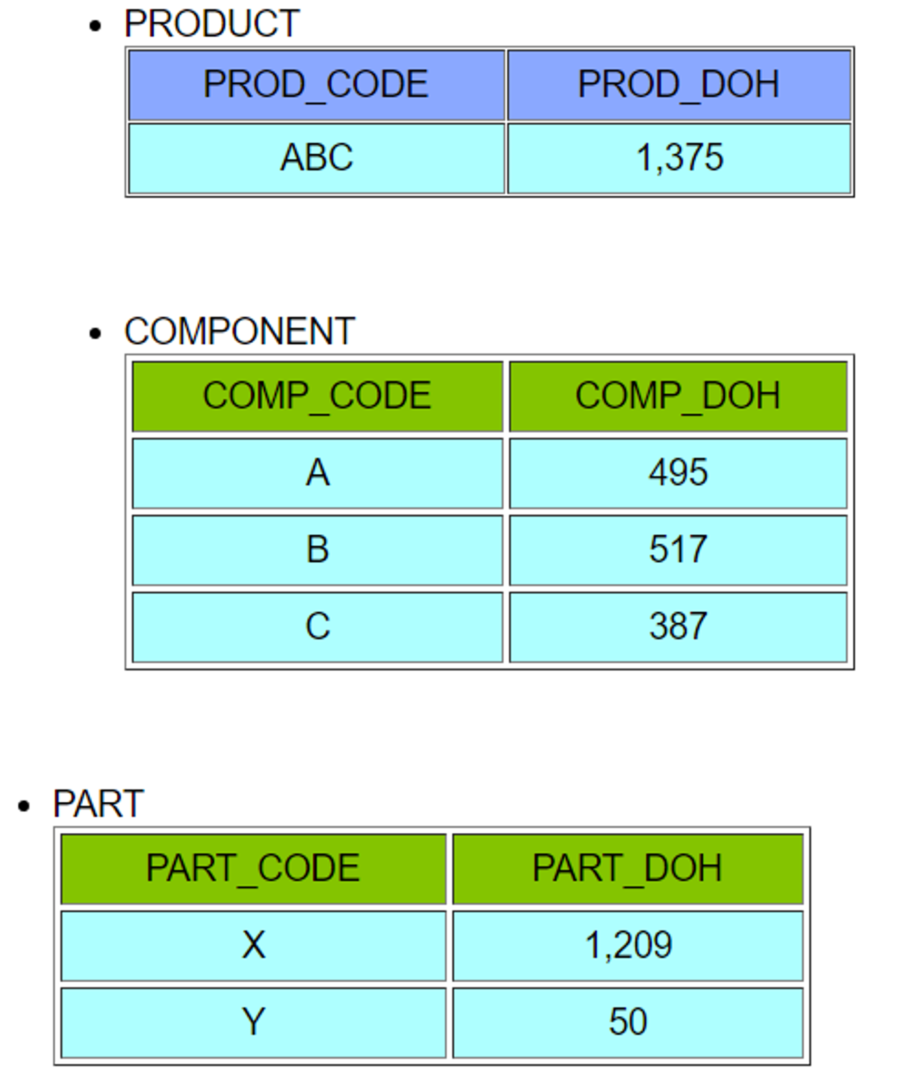910x1077 pixels.
Task: Select the PART_DOH column header
Action: pos(627,869)
